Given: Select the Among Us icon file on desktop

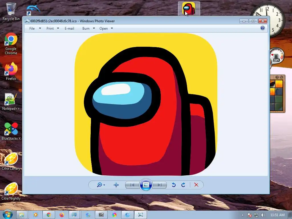Looking at the screenshot, I should click(x=189, y=9).
